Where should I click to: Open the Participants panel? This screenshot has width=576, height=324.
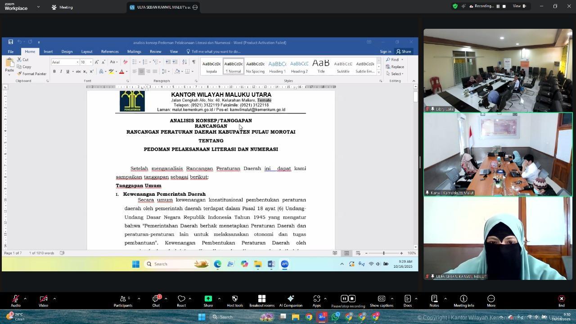123,299
